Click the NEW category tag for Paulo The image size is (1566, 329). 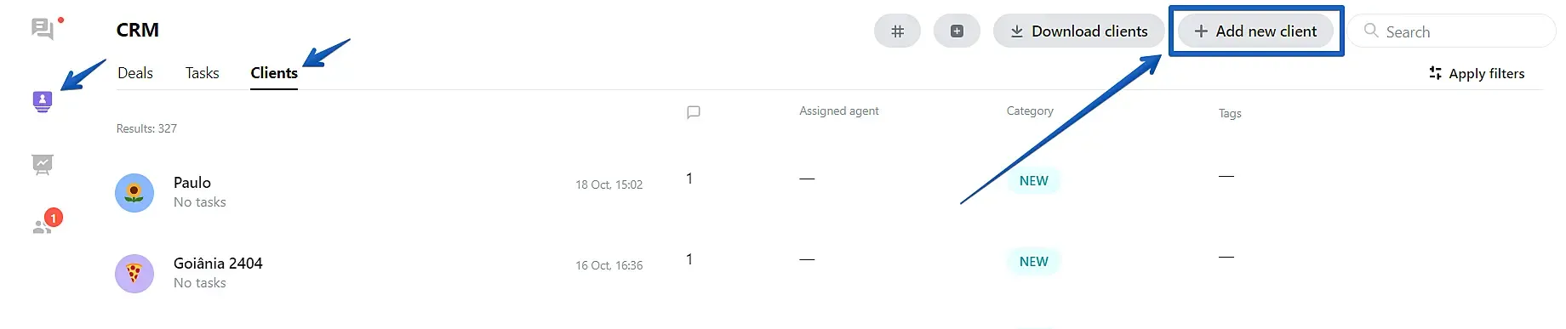(x=1034, y=181)
